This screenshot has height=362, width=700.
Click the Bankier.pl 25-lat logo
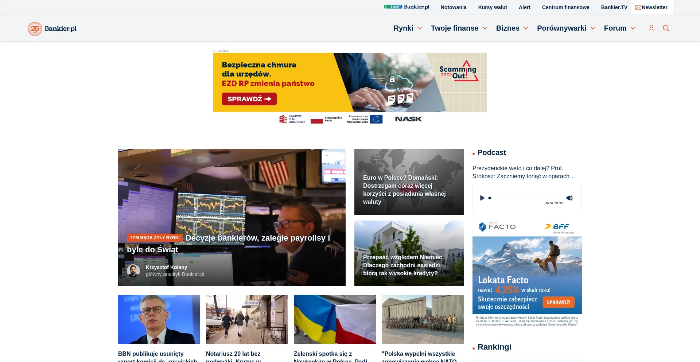52,29
